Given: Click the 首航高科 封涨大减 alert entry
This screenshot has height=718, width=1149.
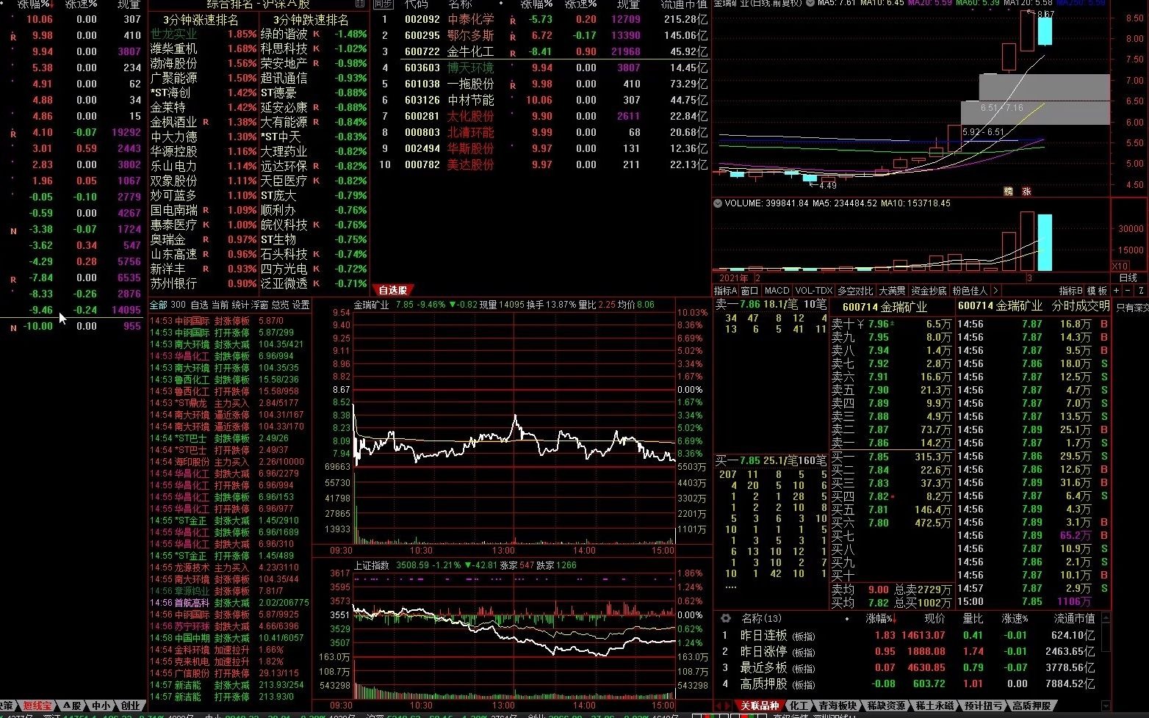Looking at the screenshot, I should tap(229, 603).
